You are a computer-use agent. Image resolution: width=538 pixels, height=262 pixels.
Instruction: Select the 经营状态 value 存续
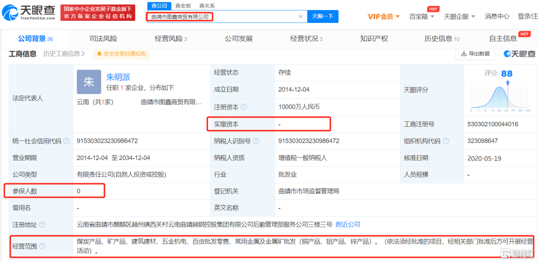tap(284, 73)
